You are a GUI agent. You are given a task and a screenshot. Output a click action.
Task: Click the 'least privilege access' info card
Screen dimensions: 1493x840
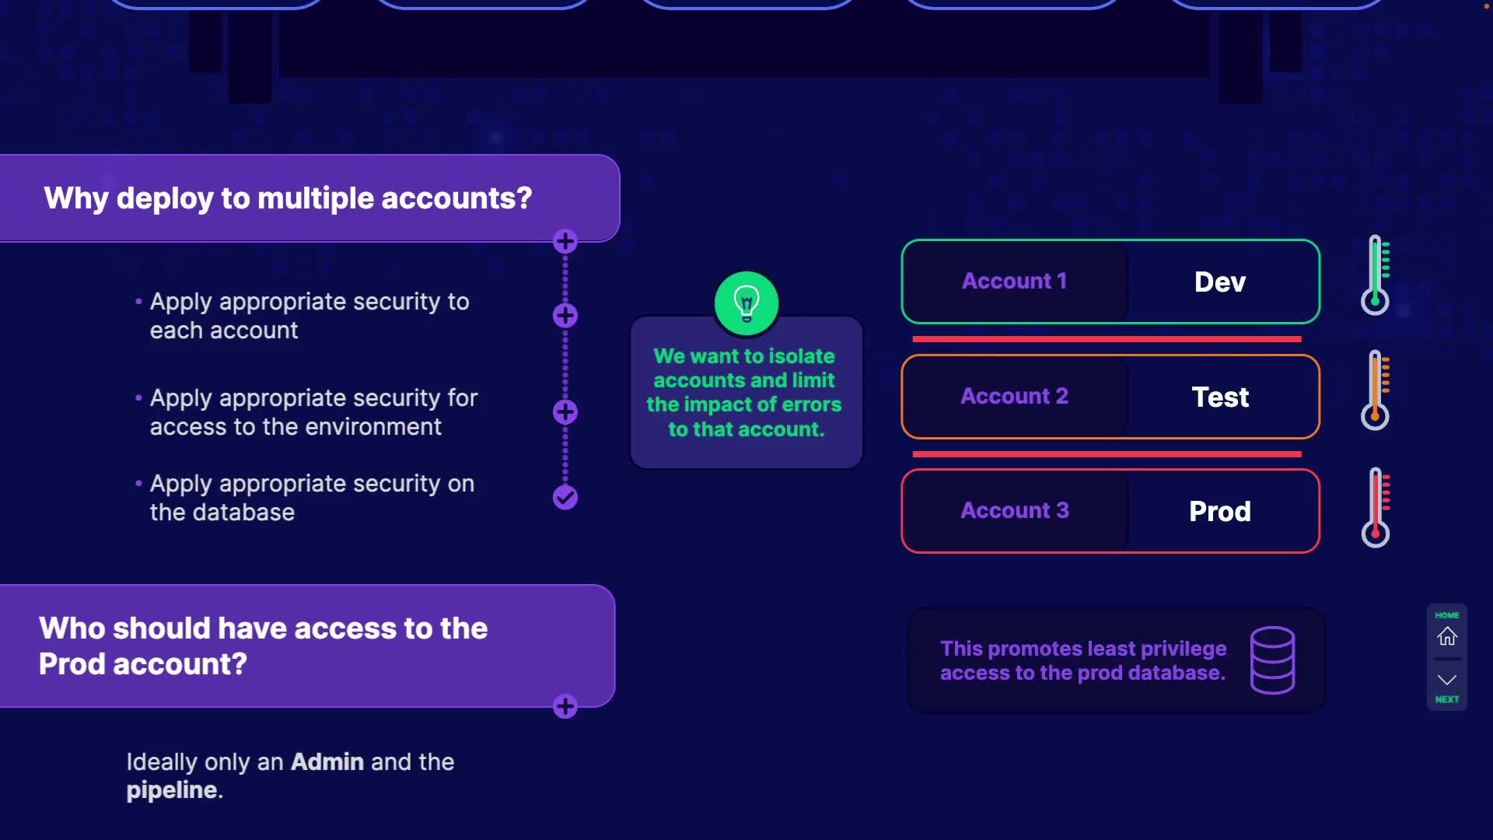(x=1082, y=660)
